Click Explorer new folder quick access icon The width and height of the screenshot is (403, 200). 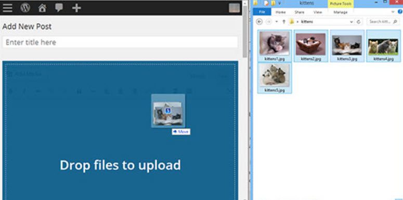pos(273,3)
